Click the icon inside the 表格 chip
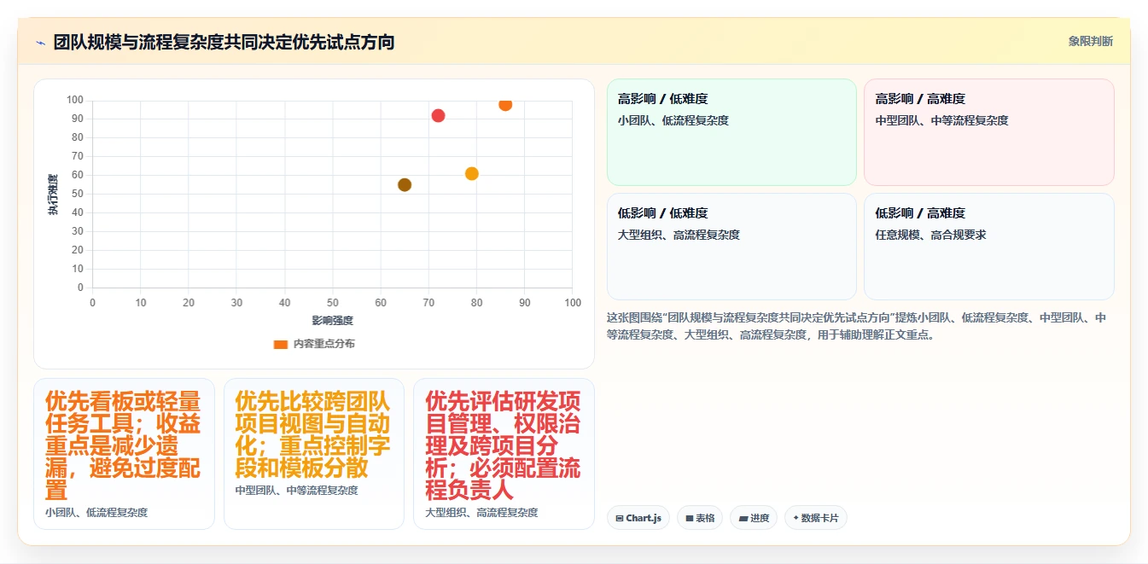 689,518
